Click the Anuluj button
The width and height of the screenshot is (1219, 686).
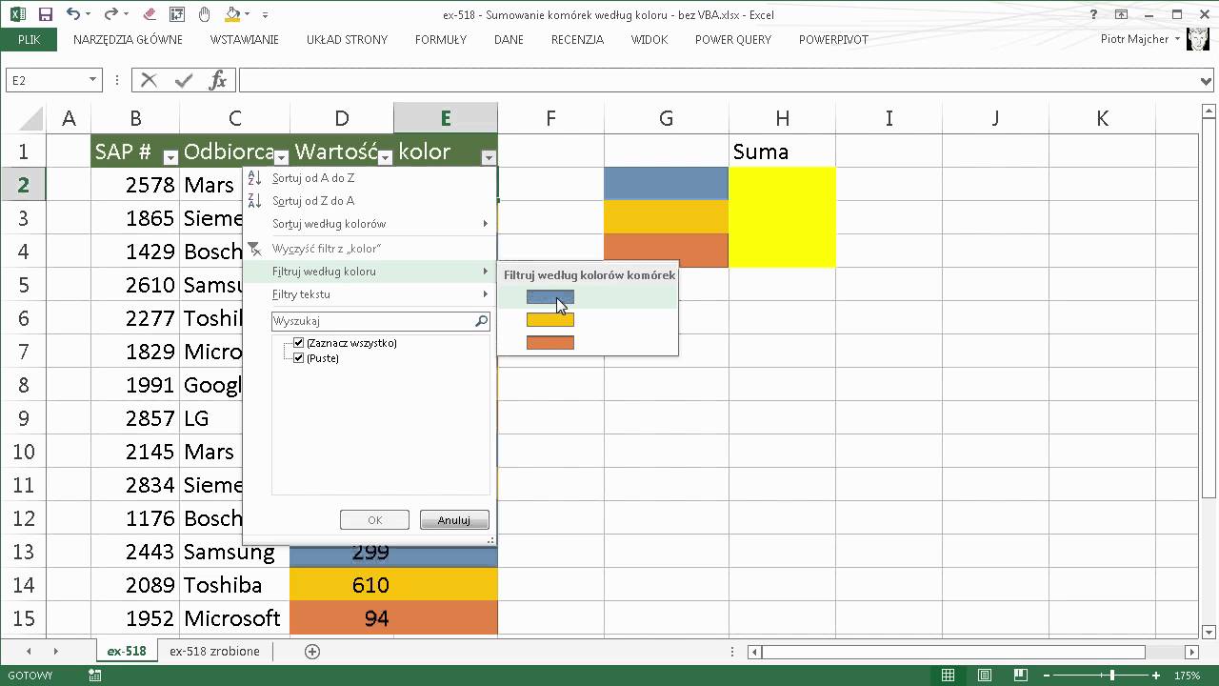(x=454, y=520)
